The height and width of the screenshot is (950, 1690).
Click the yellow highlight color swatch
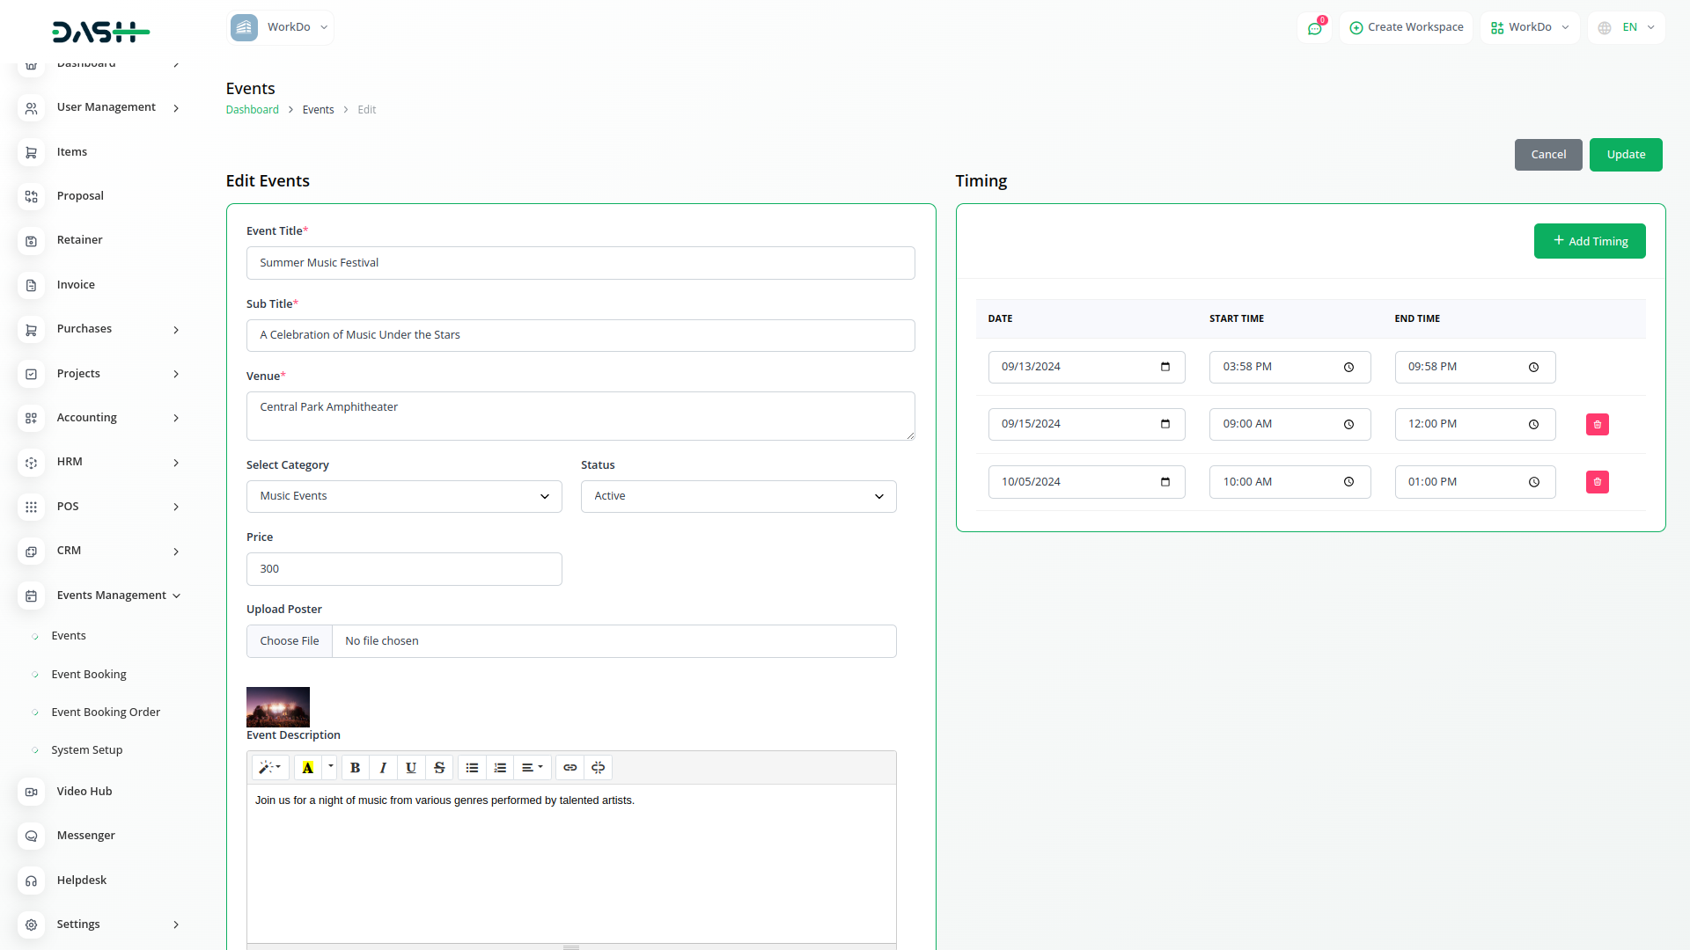(307, 768)
